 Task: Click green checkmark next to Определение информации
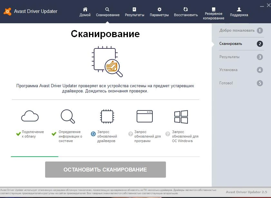tap(54, 134)
